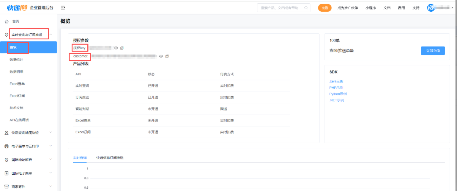Open the user avatar account menu
The image size is (457, 191).
click(x=431, y=8)
